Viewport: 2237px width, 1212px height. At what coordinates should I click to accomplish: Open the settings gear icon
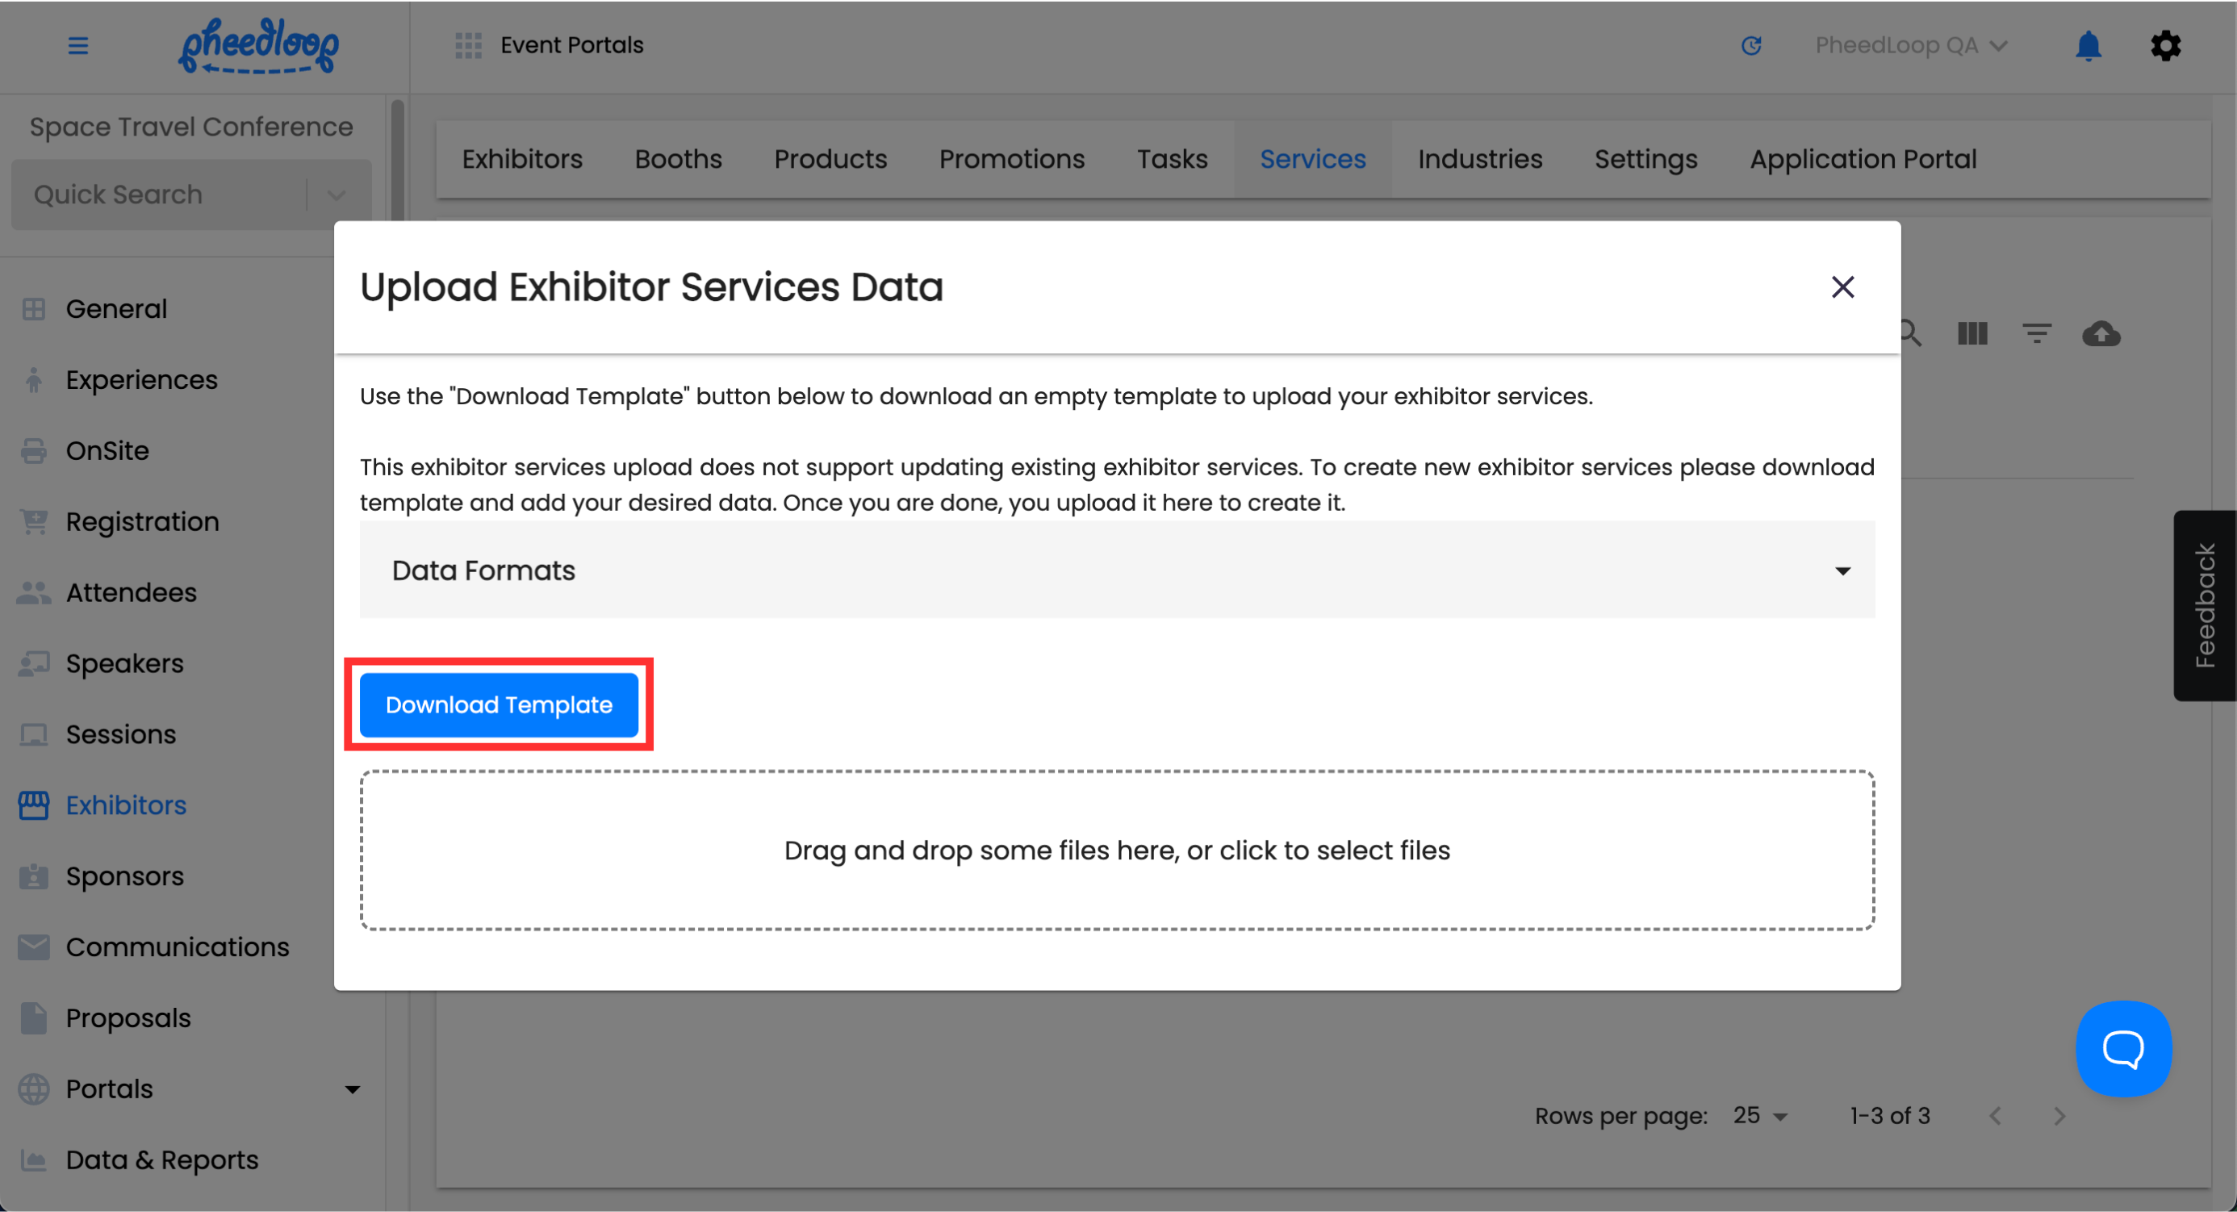(x=2165, y=45)
